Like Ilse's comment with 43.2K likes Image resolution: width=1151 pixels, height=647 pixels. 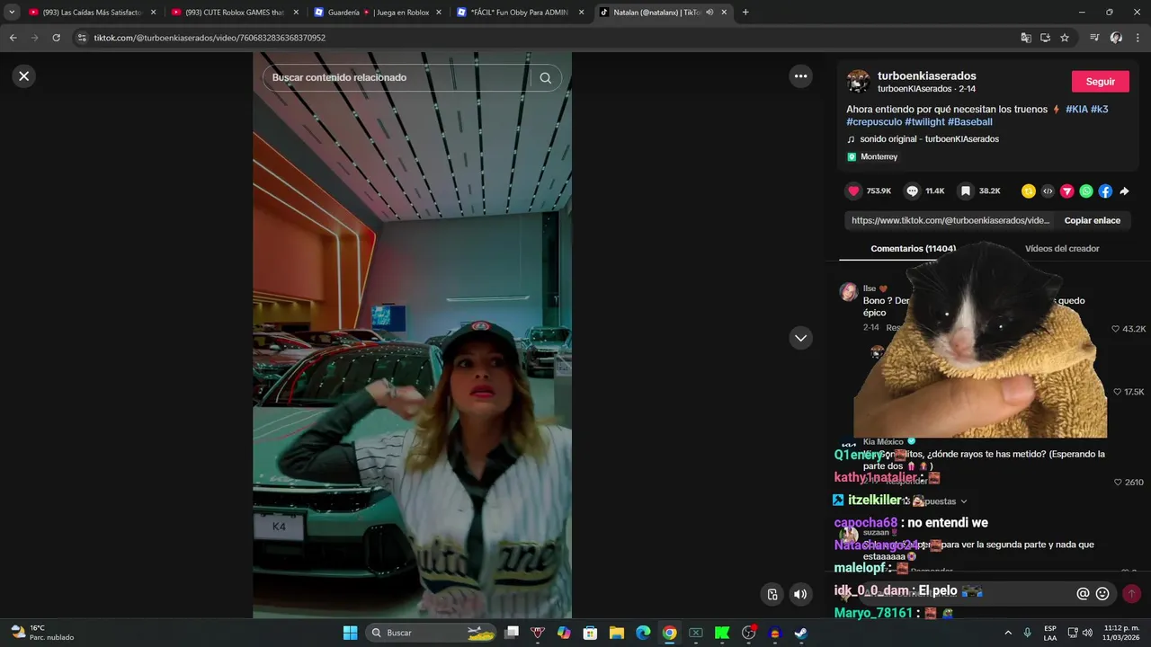click(1116, 330)
